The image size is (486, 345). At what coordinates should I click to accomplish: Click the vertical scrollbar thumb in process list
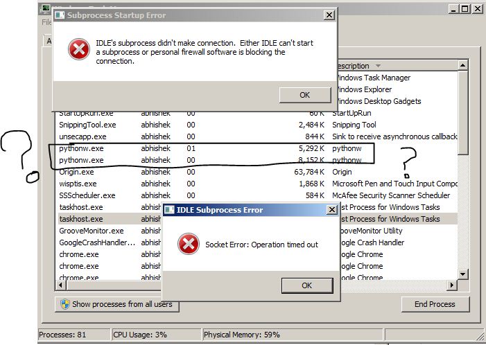[462, 112]
